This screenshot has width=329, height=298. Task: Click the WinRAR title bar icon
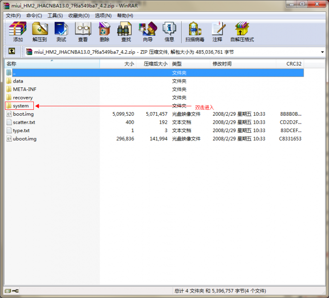click(6, 5)
